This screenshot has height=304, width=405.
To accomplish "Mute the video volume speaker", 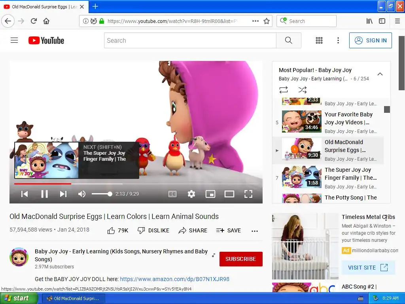I will [x=81, y=194].
